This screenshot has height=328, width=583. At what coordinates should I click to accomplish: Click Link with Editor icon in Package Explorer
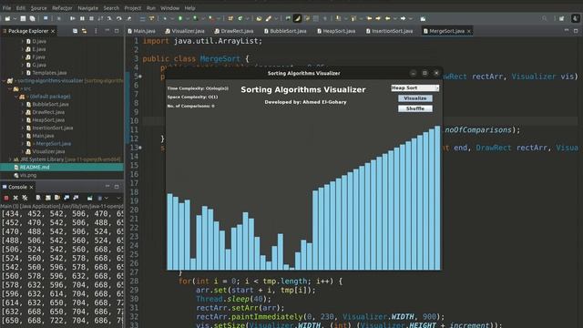coord(85,31)
